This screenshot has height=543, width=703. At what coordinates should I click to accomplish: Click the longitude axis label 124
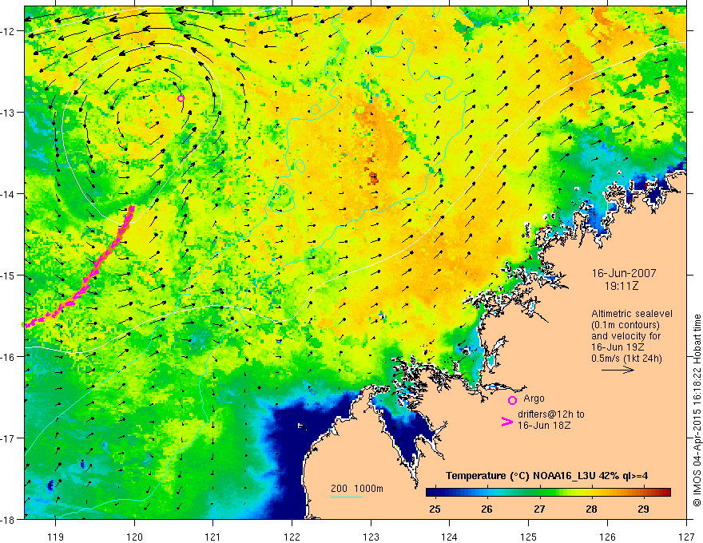(450, 537)
